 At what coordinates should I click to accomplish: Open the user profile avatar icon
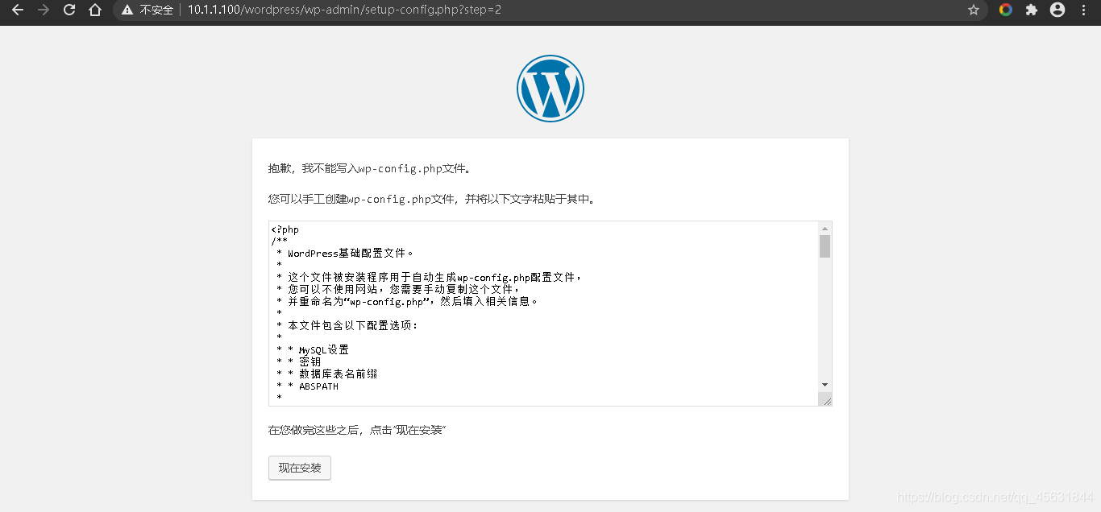pos(1057,10)
